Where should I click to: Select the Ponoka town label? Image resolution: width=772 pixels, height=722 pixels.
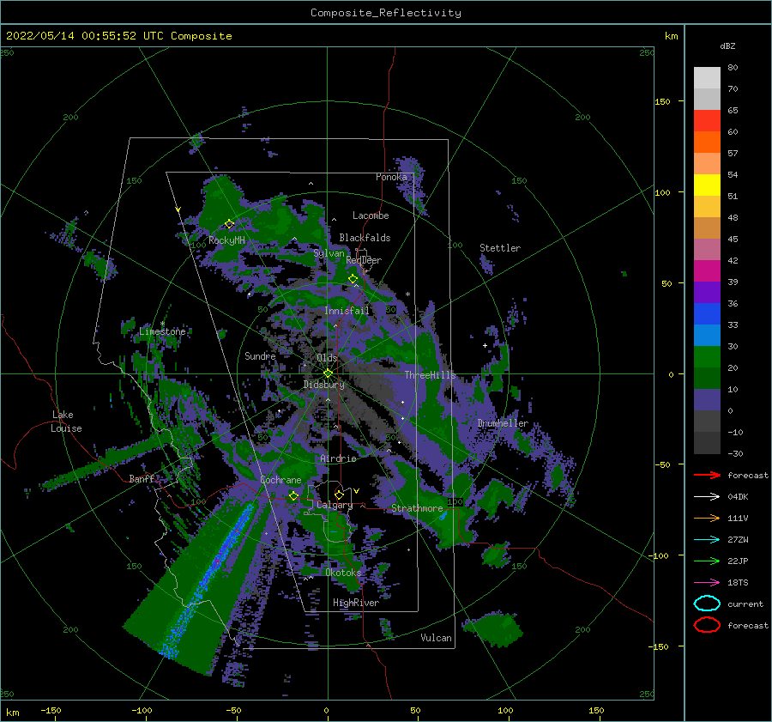(x=391, y=177)
